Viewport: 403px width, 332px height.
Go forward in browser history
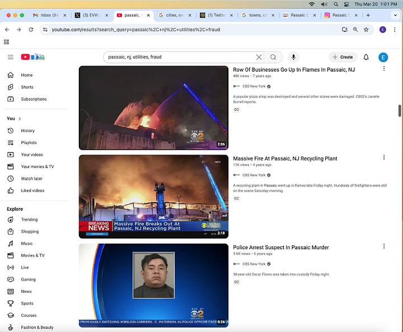(x=19, y=30)
